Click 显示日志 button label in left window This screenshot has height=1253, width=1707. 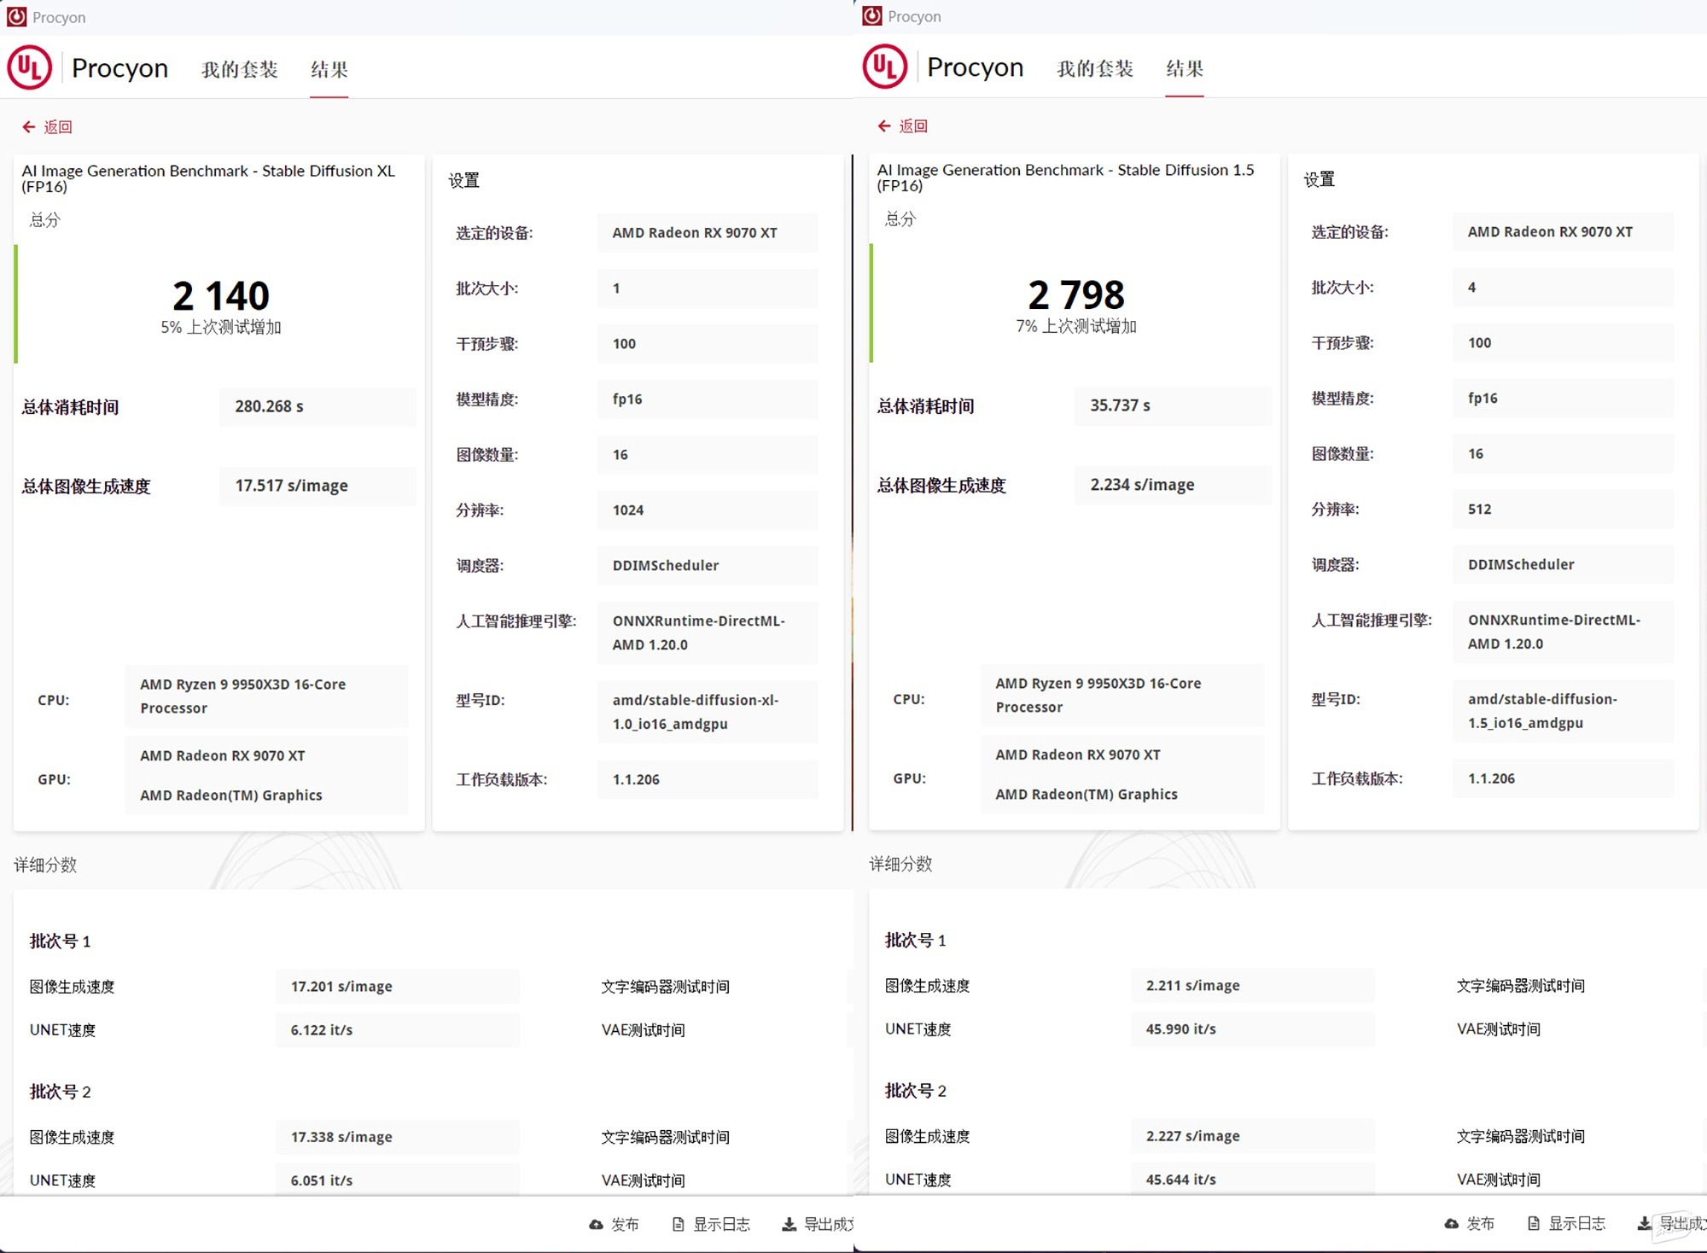coord(721,1225)
